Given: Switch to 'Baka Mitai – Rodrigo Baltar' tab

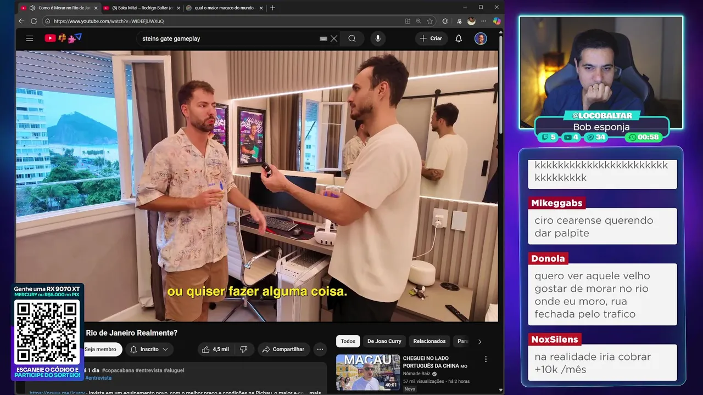Looking at the screenshot, I should pos(142,8).
